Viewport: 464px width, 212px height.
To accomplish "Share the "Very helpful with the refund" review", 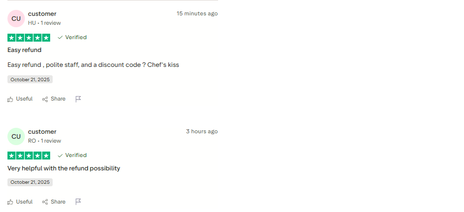I will (x=54, y=202).
